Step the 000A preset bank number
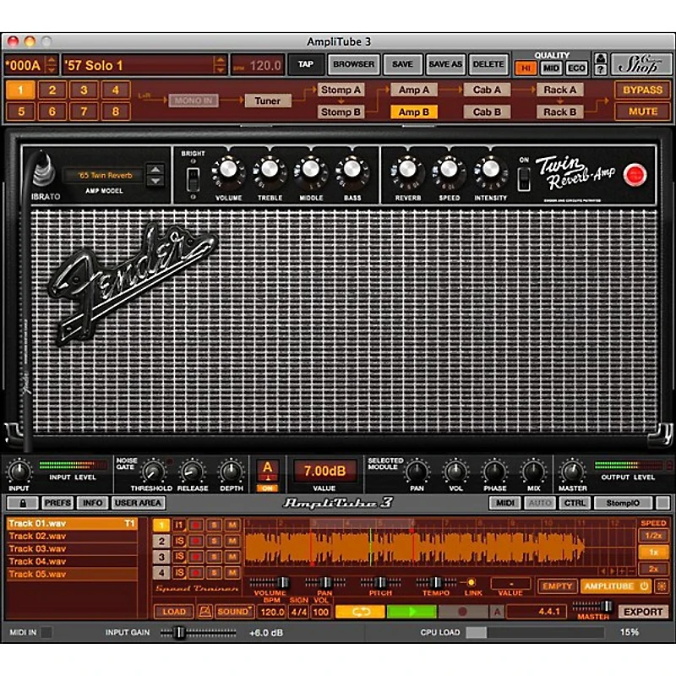676x676 pixels. tap(52, 65)
